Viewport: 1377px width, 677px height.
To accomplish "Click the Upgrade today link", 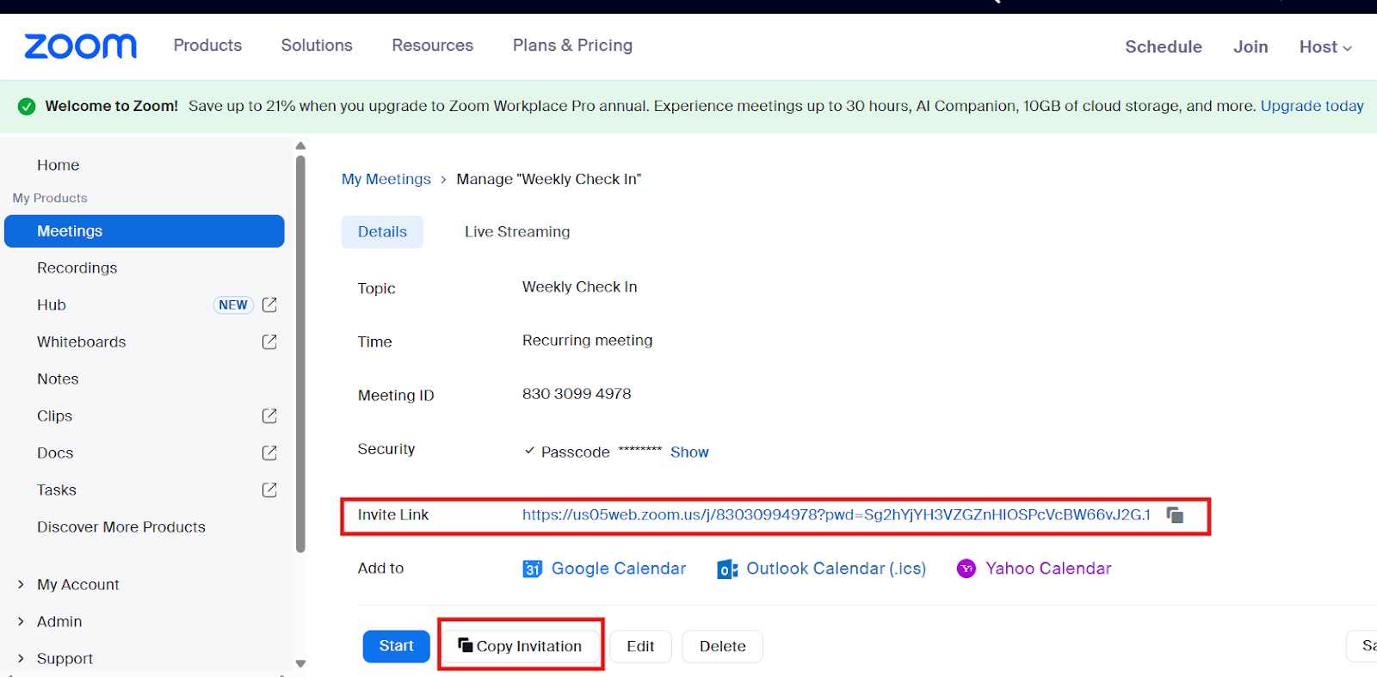I will (x=1312, y=106).
